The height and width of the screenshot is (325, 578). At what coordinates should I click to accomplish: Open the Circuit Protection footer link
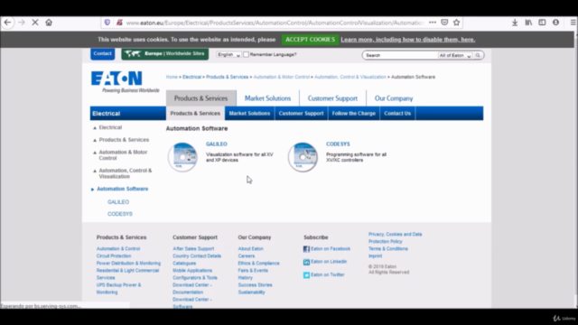(x=114, y=255)
